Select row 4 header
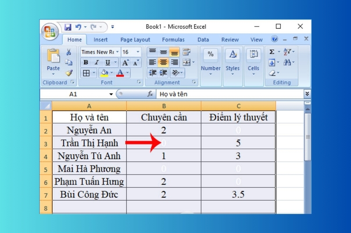This screenshot has height=233, width=351. click(x=46, y=156)
